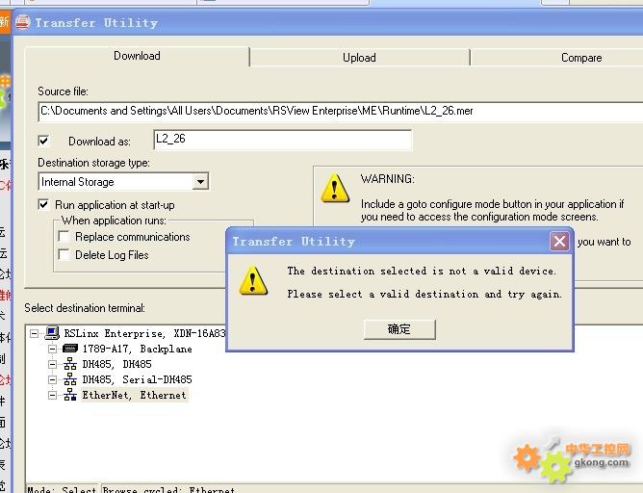Click the RSLinx Enterprise computer icon
The image size is (643, 493).
click(52, 333)
